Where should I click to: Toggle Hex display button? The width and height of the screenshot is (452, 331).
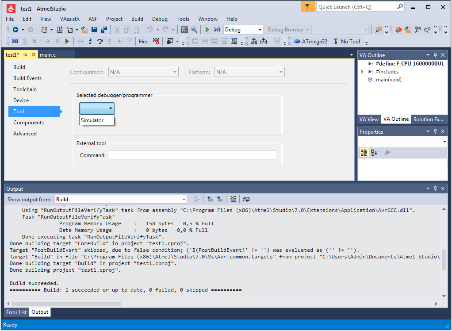pos(143,42)
